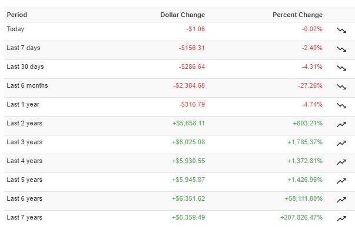Click the -$2,384.68 dollar change value
The width and height of the screenshot is (355, 229).
tap(189, 85)
